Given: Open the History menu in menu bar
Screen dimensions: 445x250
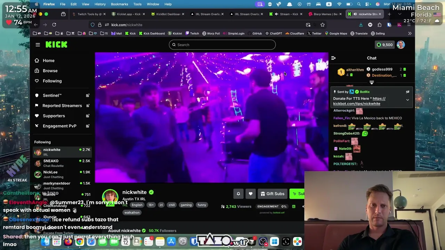Looking at the screenshot, I should click(100, 4).
